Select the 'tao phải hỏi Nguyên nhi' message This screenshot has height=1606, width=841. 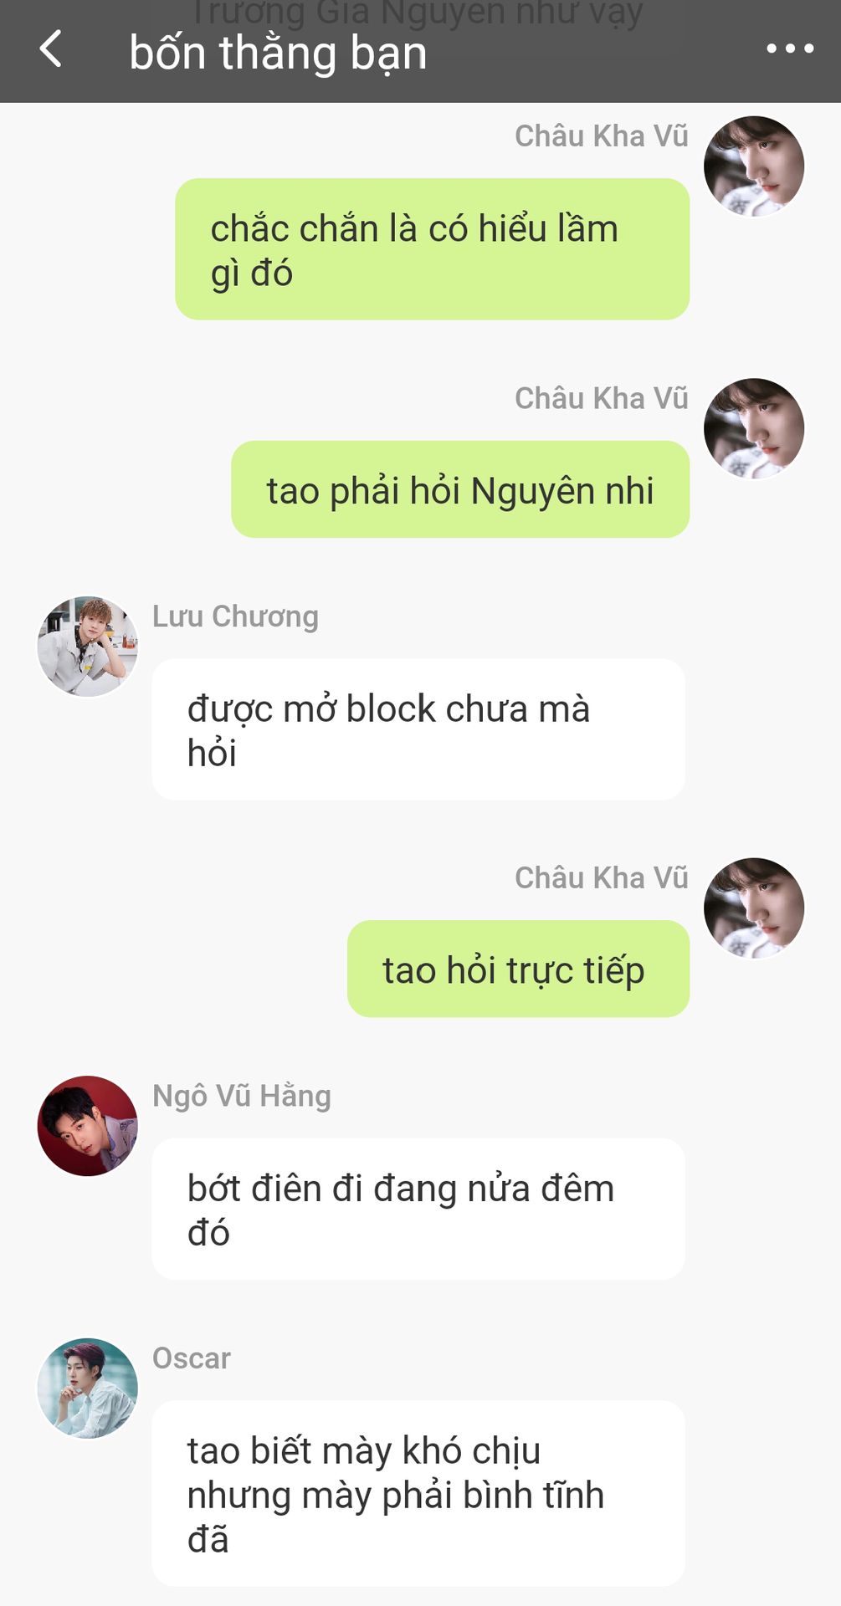(x=460, y=489)
